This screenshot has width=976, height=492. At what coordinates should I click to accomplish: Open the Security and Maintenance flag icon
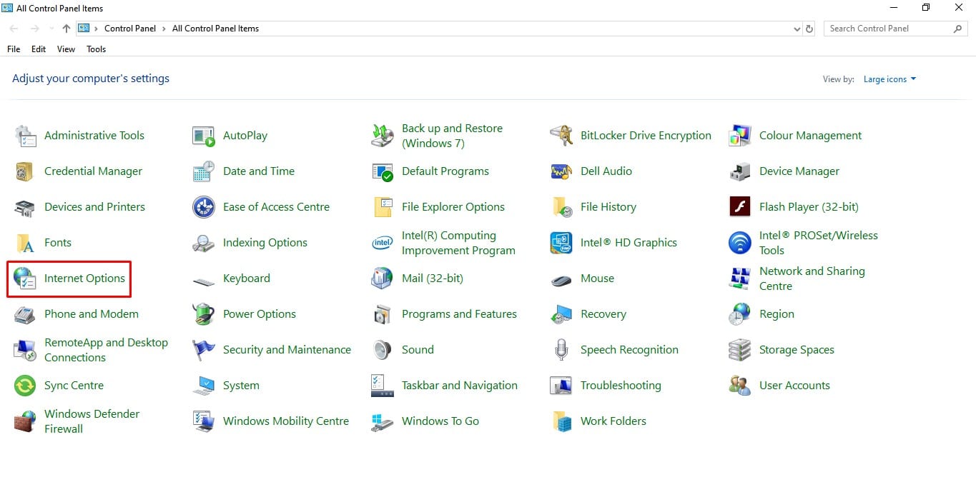pos(204,350)
